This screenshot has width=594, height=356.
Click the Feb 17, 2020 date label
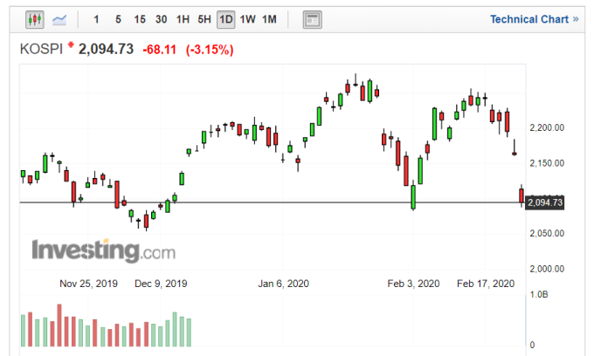[486, 284]
